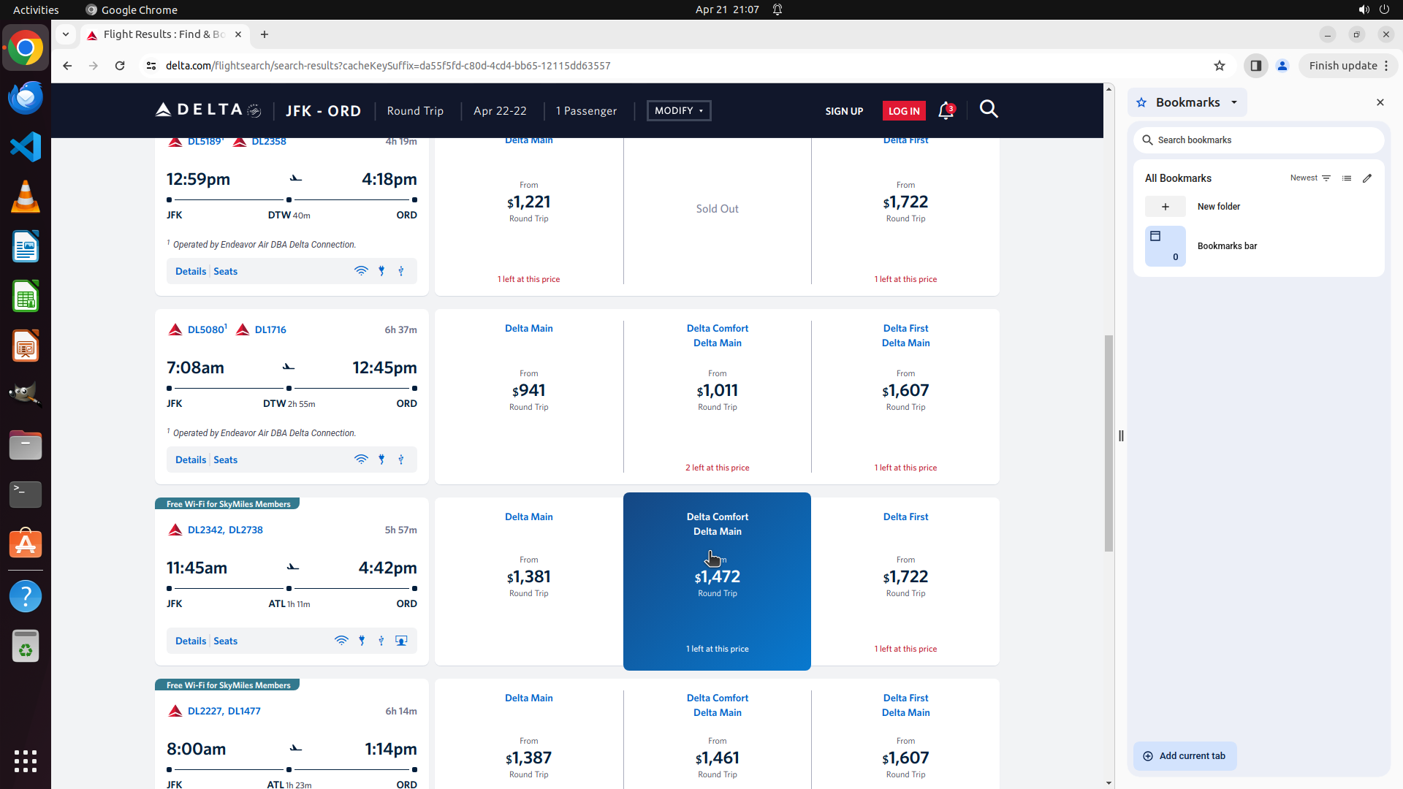The image size is (1403, 789).
Task: Click the Delta search magnifier icon
Action: pos(989,110)
